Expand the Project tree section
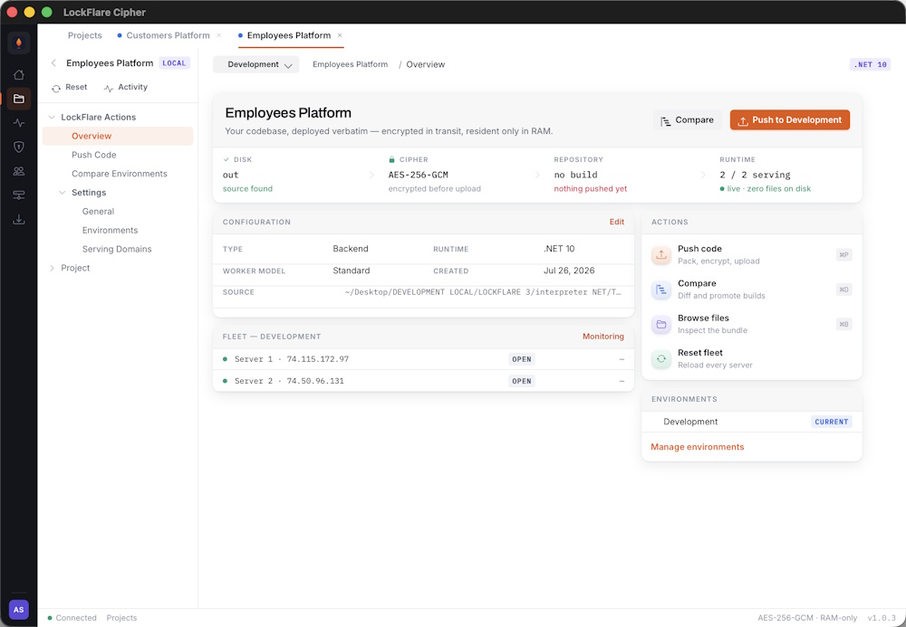The height and width of the screenshot is (627, 906). pos(52,268)
